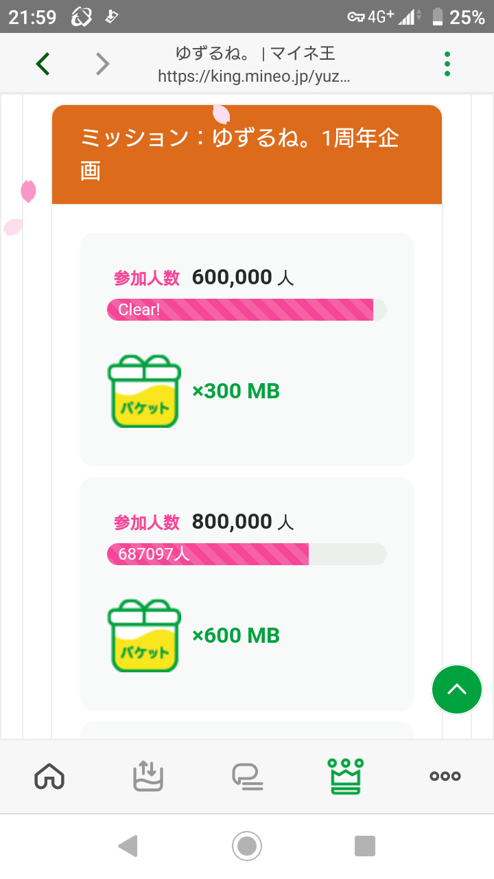Tap the ×300 MB reward text
Screen dimensions: 494x879
[236, 391]
